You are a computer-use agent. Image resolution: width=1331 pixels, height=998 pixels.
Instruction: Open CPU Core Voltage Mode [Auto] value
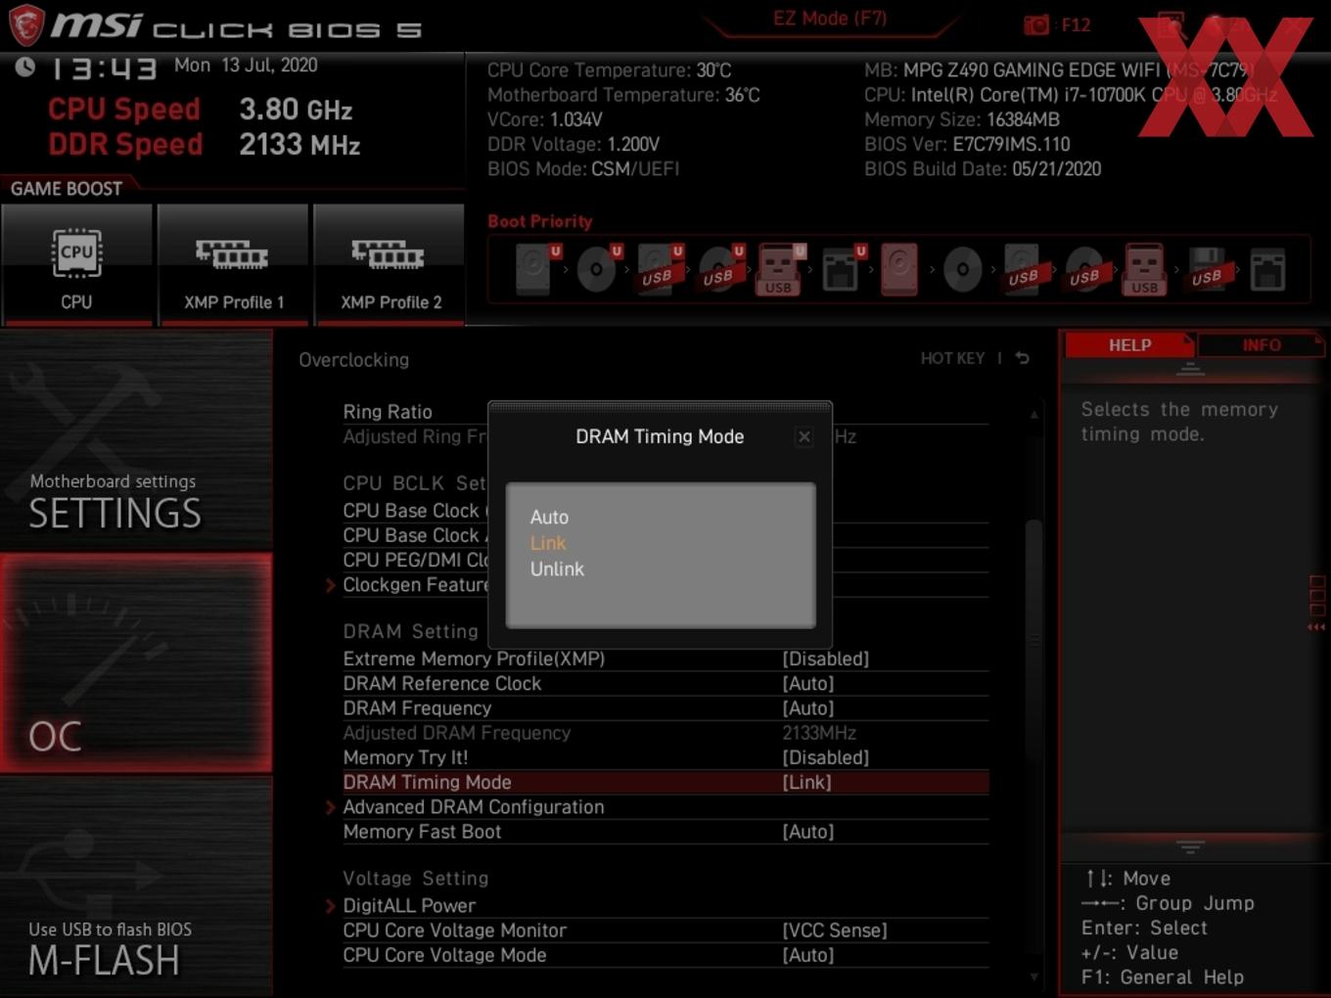point(808,955)
